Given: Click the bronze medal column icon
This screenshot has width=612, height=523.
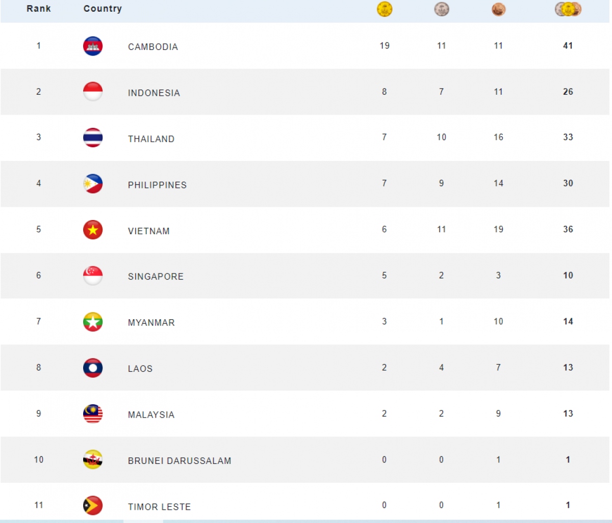Looking at the screenshot, I should [499, 10].
